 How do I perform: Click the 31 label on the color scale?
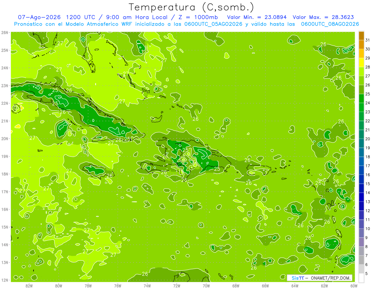368,40
